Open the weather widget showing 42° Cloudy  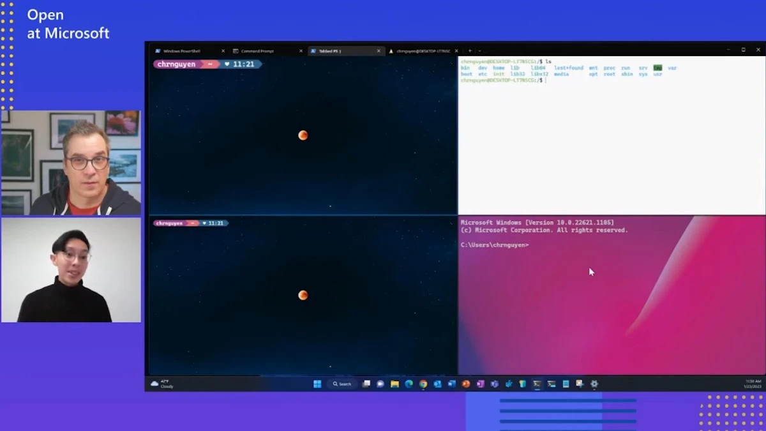161,384
